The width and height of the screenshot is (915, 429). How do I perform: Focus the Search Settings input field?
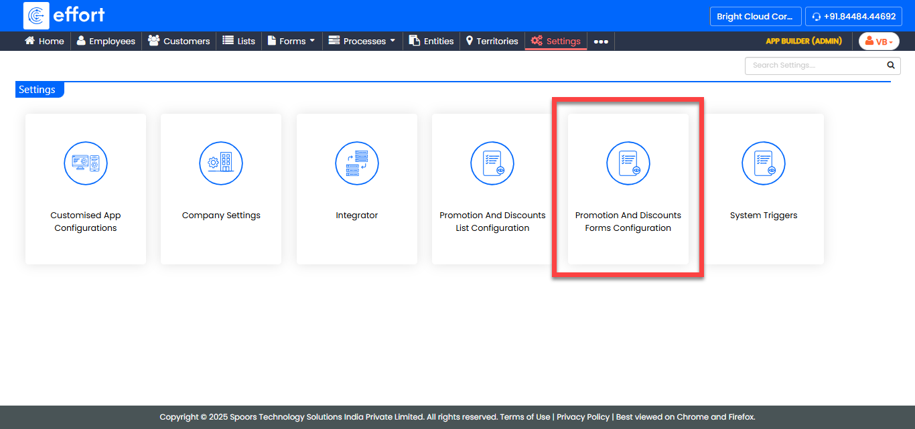click(813, 66)
